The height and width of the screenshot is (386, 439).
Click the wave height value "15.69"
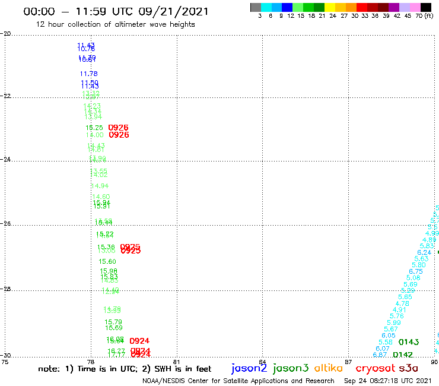114,328
